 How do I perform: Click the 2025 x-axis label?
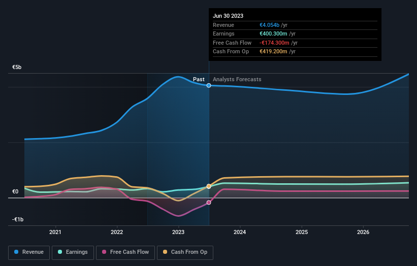(302, 232)
